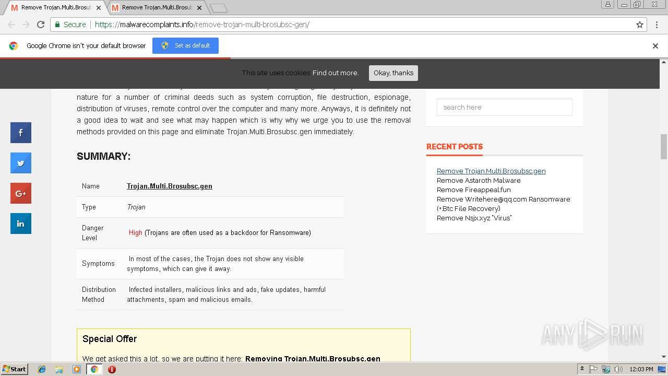
Task: Open Chrome user profile icon
Action: click(x=608, y=4)
